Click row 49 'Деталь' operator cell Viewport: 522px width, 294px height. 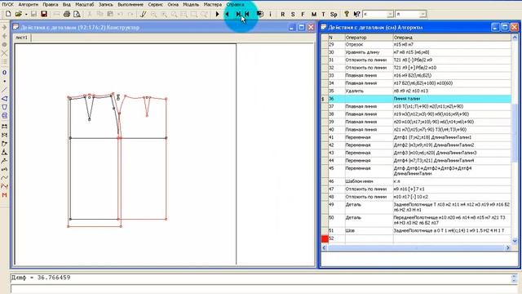pos(369,207)
